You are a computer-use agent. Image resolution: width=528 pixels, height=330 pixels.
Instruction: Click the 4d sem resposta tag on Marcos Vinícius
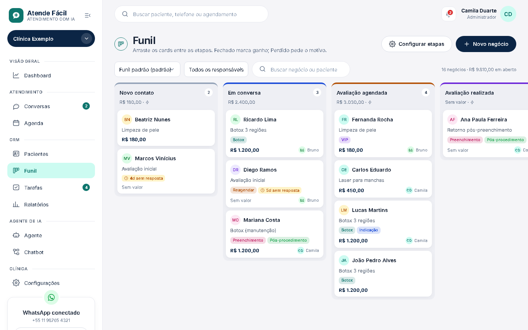point(143,178)
